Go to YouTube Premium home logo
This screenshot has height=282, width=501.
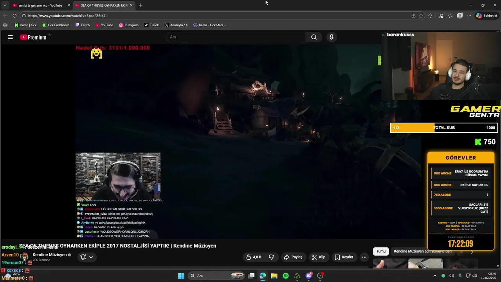[34, 37]
